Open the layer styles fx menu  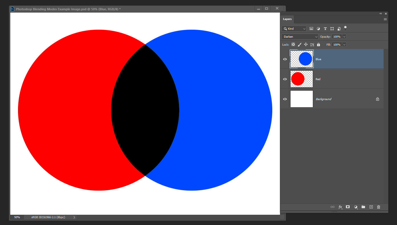(x=340, y=207)
